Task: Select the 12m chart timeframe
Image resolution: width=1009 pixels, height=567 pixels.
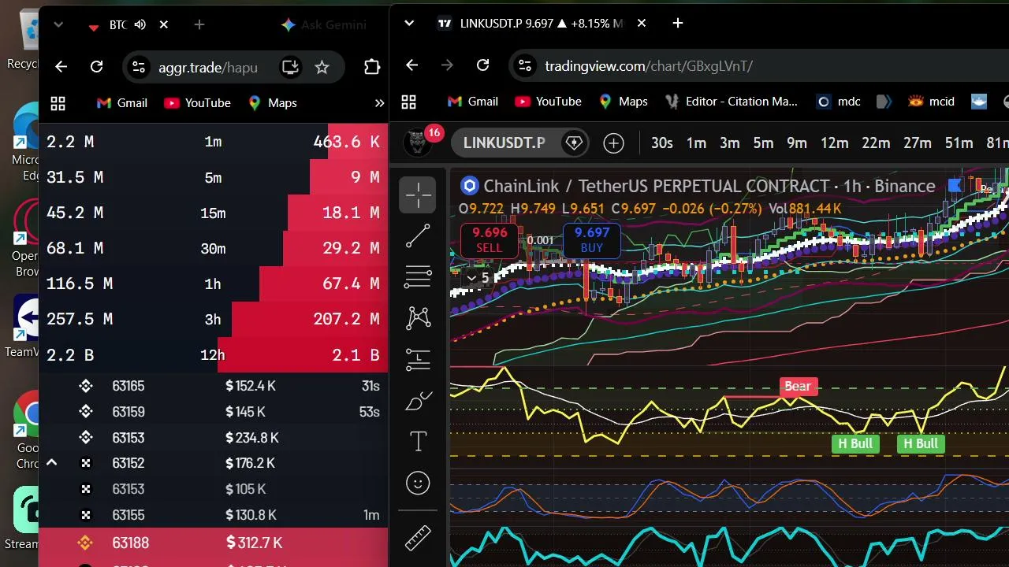Action: tap(835, 143)
